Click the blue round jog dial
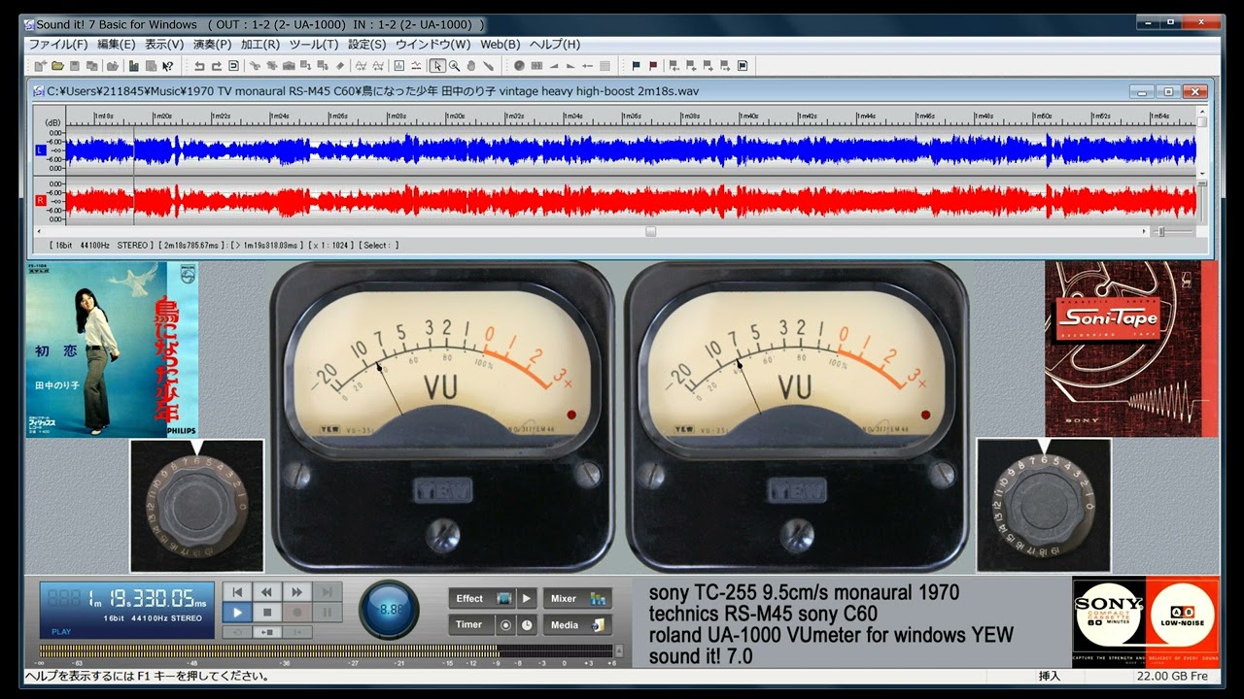Image resolution: width=1244 pixels, height=699 pixels. [389, 610]
